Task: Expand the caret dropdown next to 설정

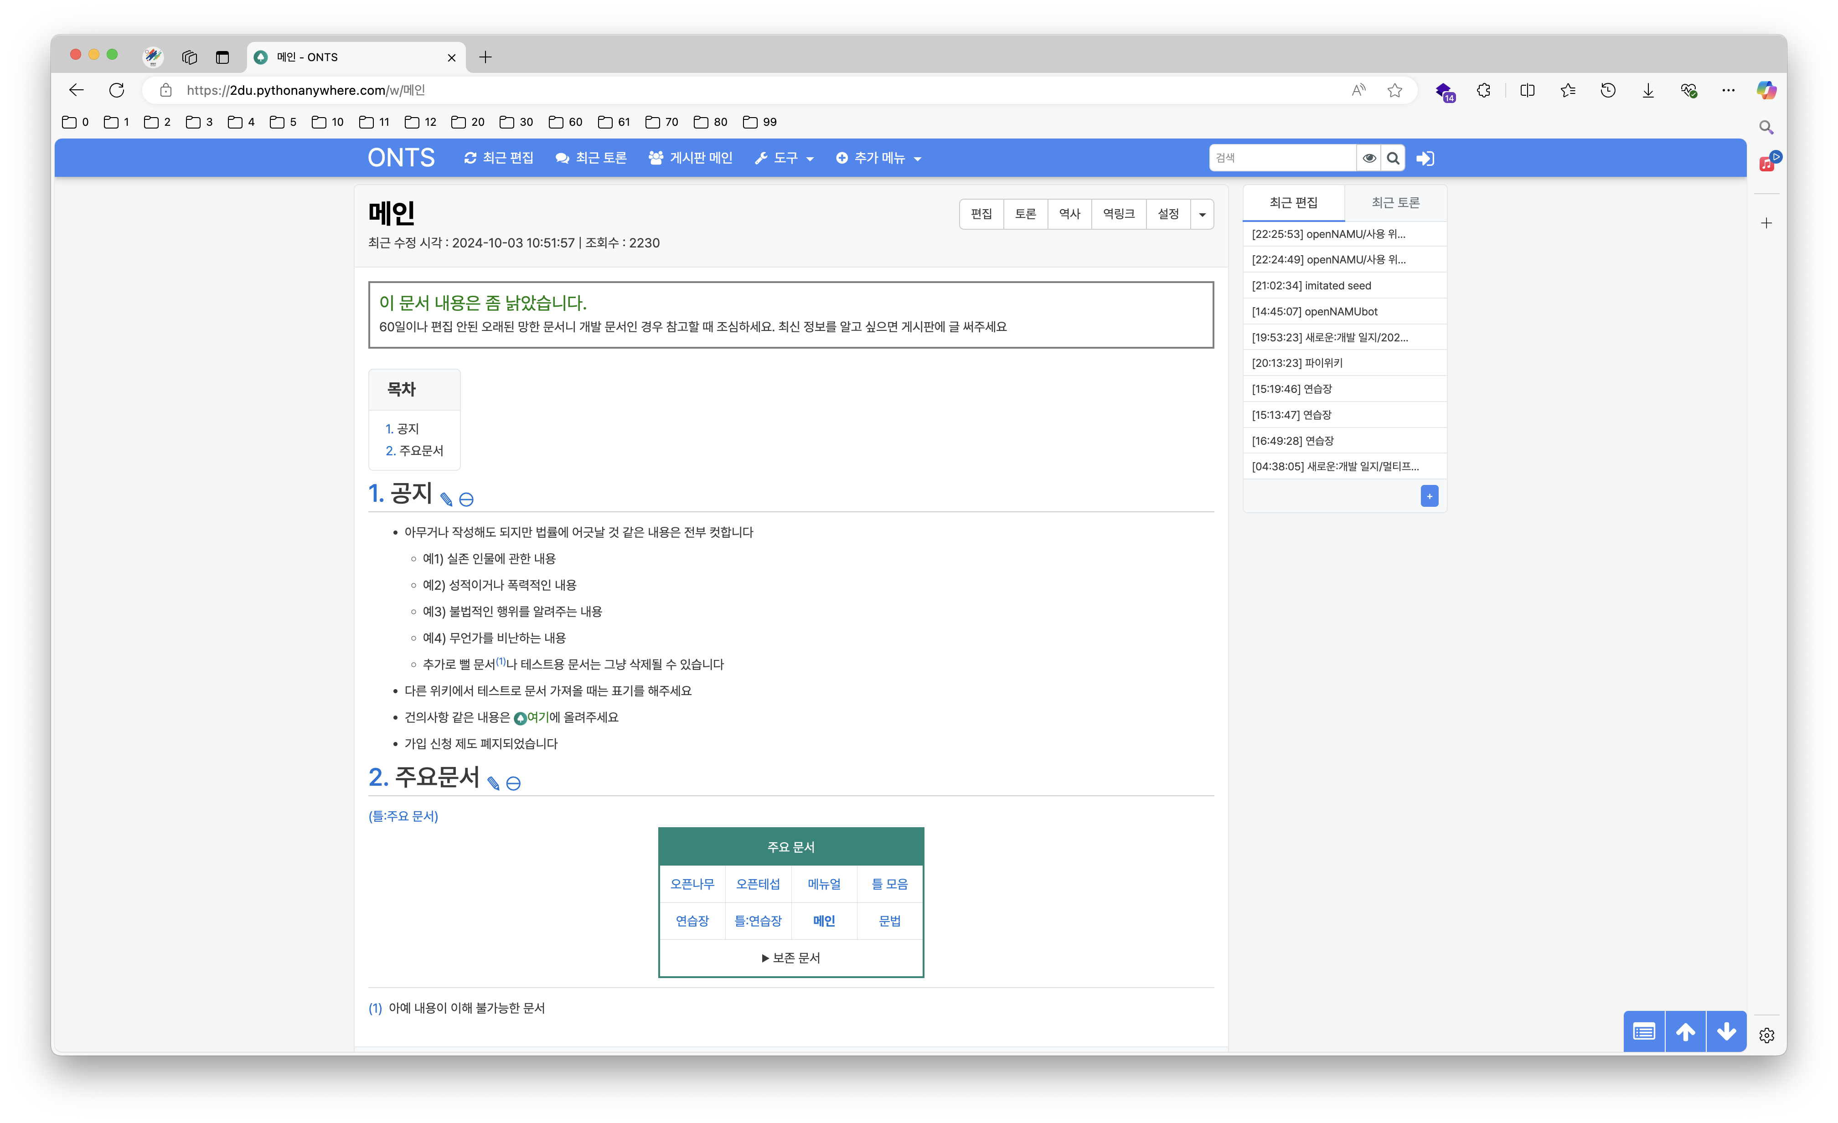Action: pyautogui.click(x=1202, y=214)
